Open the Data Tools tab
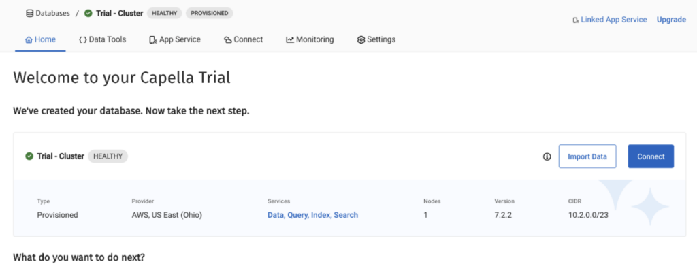 click(x=103, y=39)
